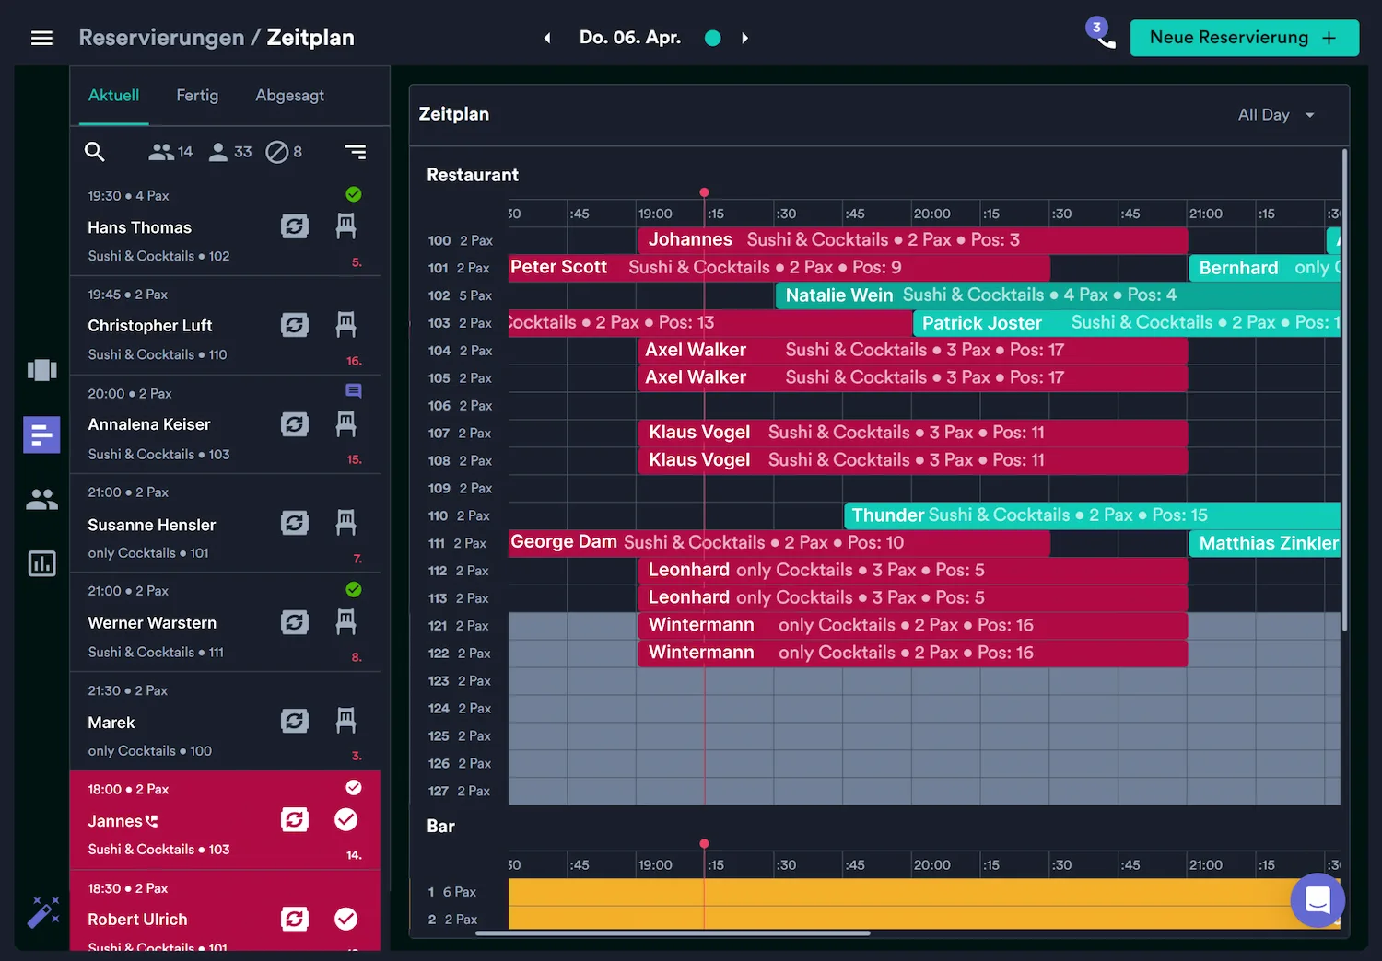Open the guests icon in left sidebar
This screenshot has height=961, width=1382.
tap(41, 500)
